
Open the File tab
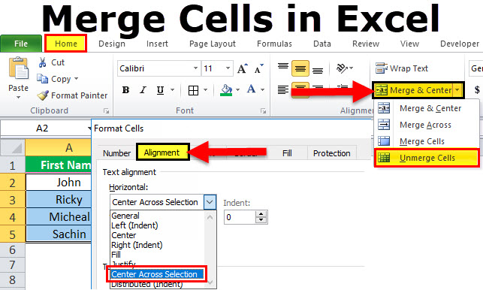tap(21, 44)
